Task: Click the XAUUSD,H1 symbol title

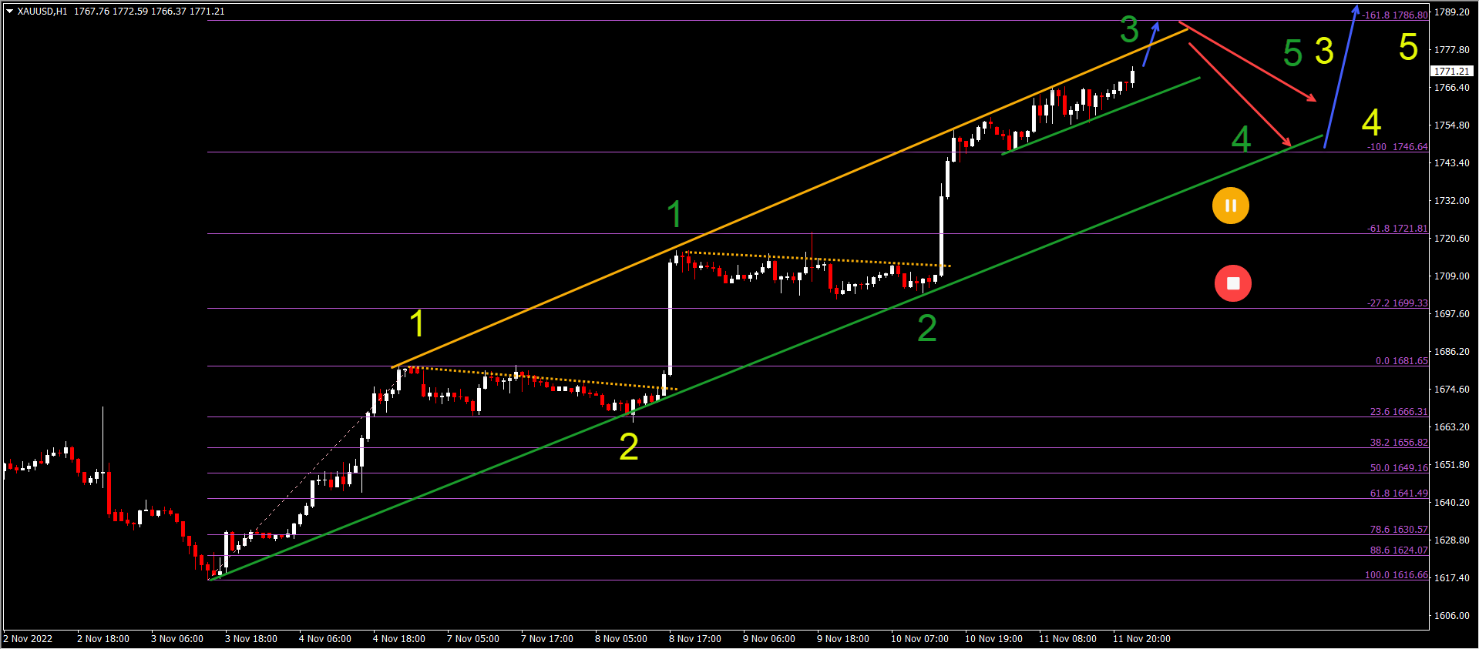Action: [42, 12]
